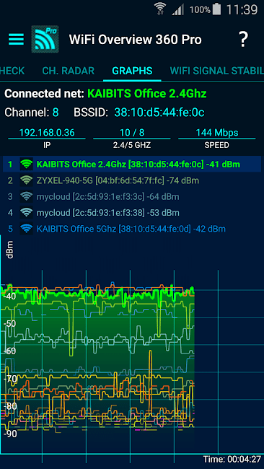Image resolution: width=264 pixels, height=469 pixels.
Task: Open the help question mark icon
Action: pos(243,39)
